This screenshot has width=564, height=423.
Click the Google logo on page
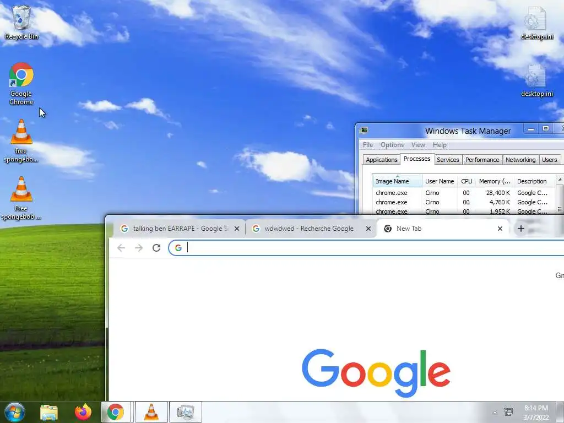click(376, 373)
